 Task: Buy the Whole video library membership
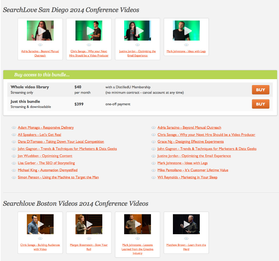(x=260, y=90)
